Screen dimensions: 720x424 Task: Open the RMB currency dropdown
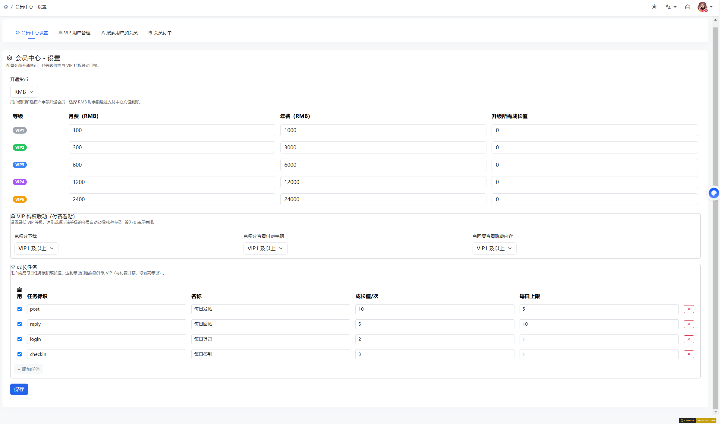24,92
